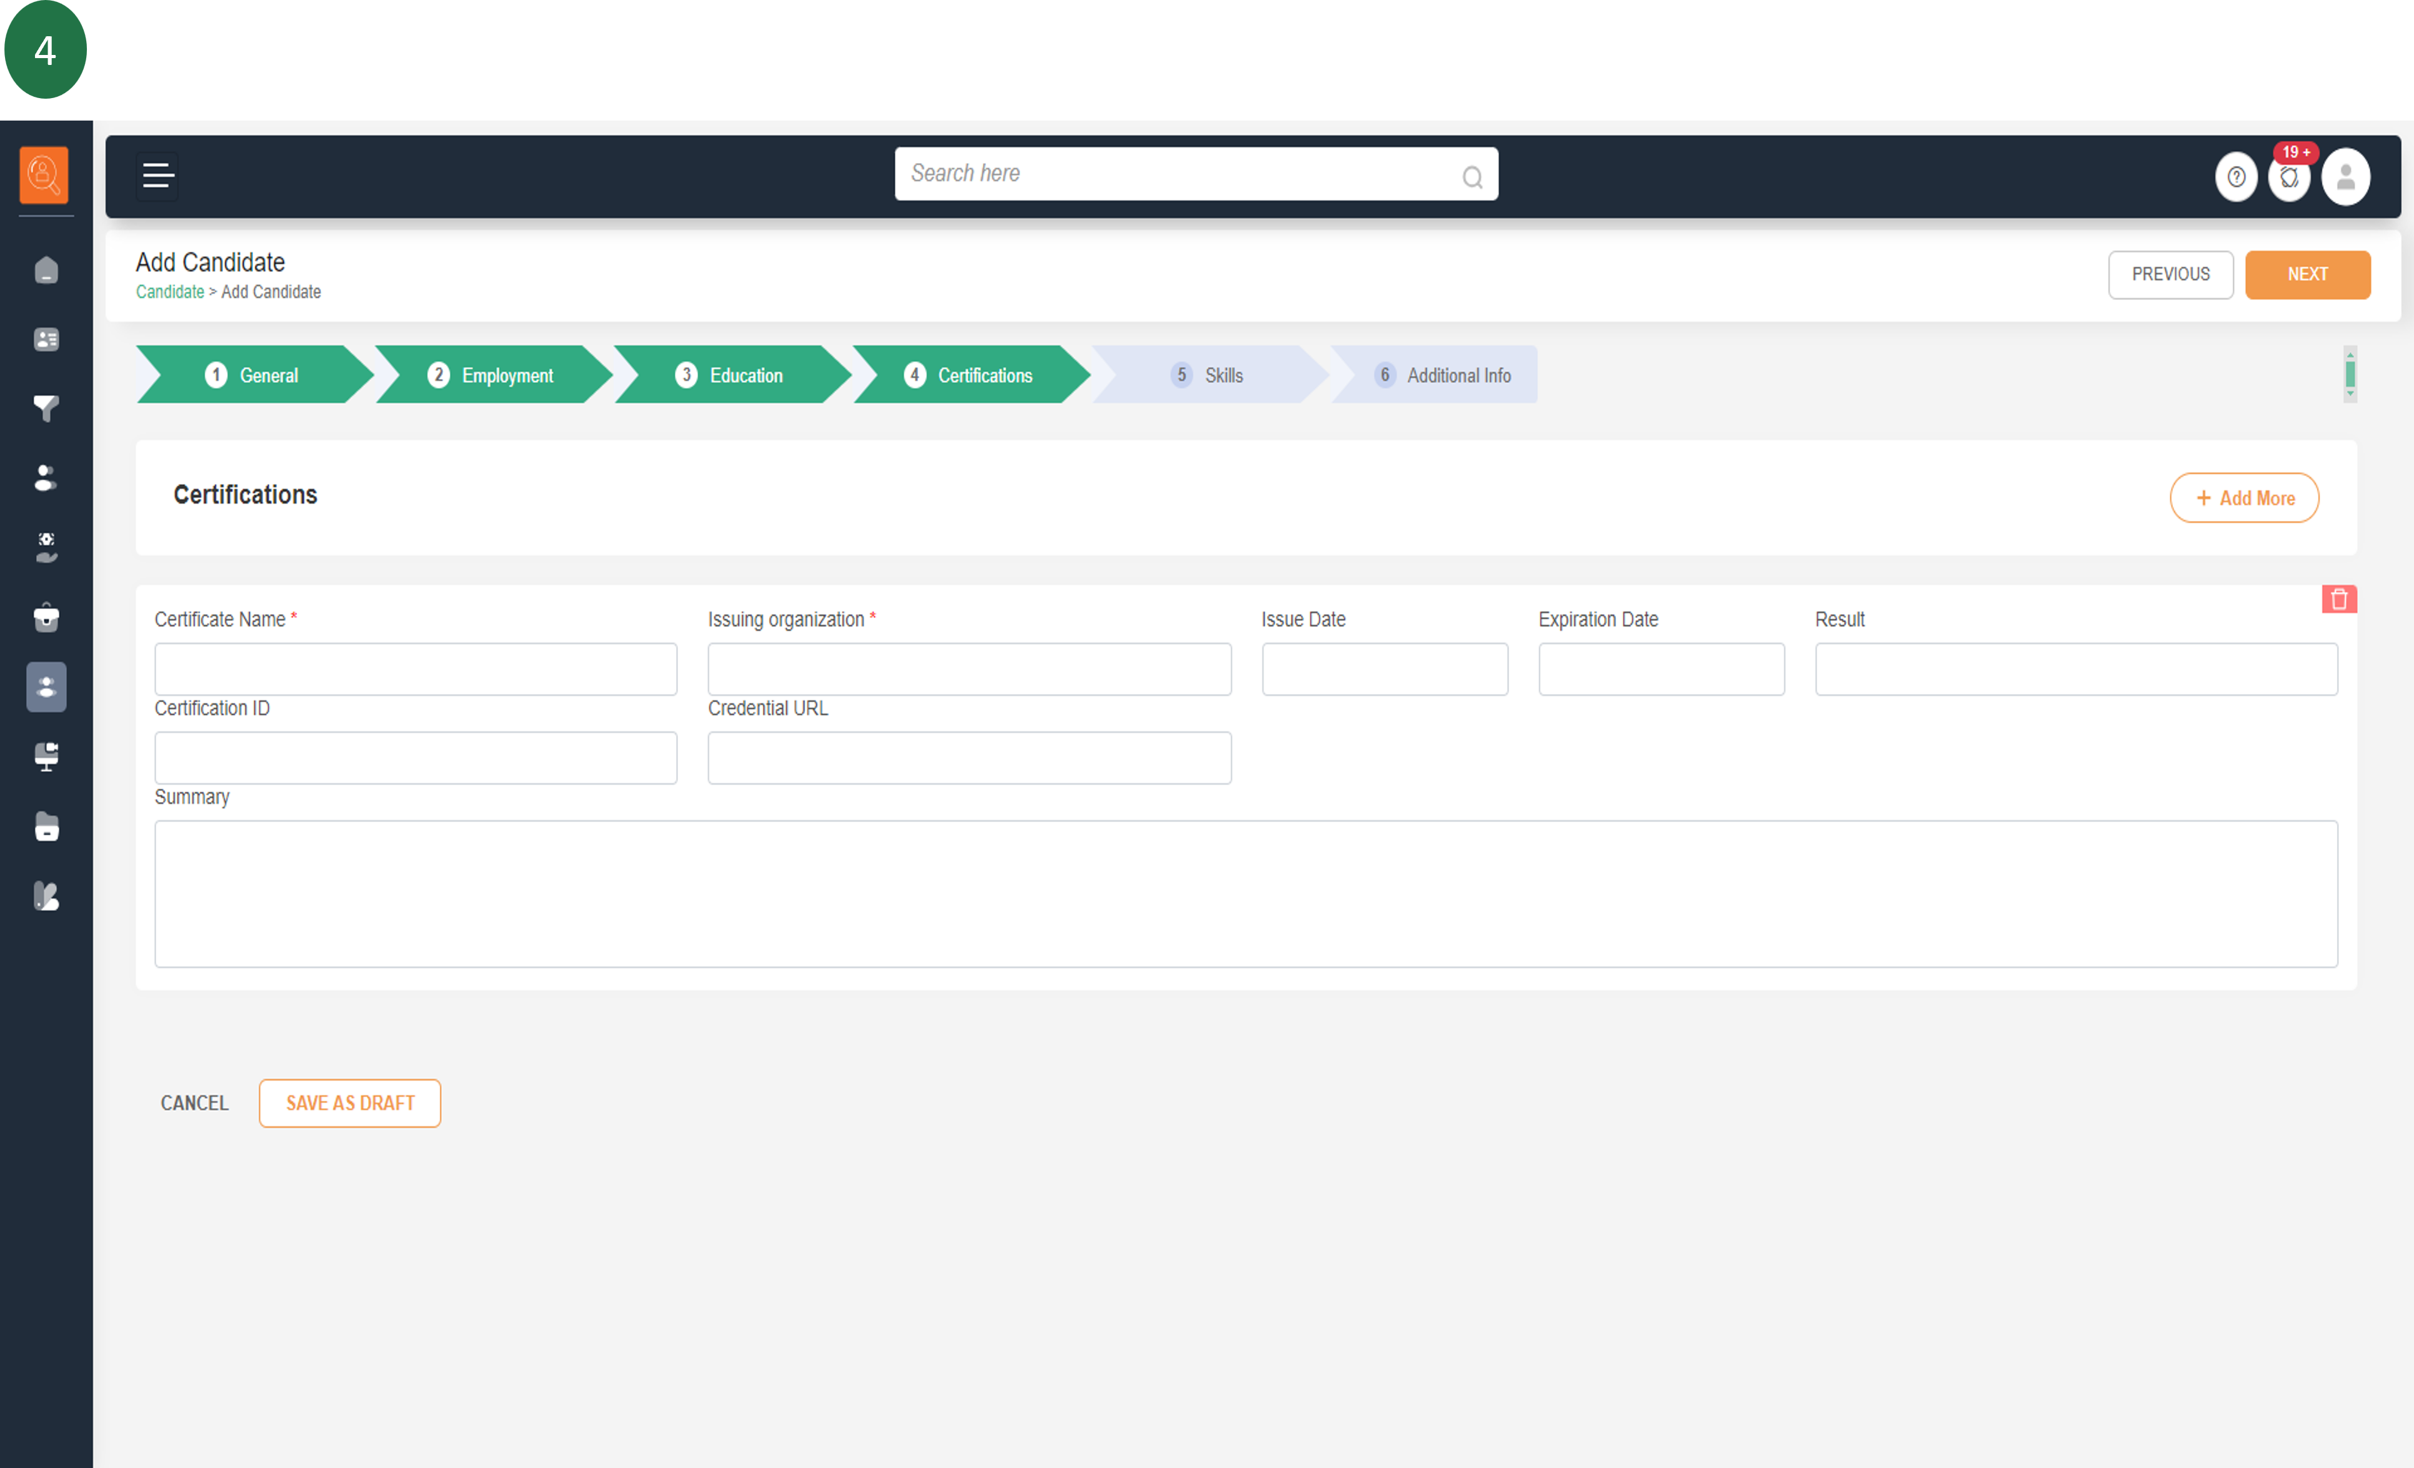
Task: Open the help question mark icon
Action: tap(2236, 177)
